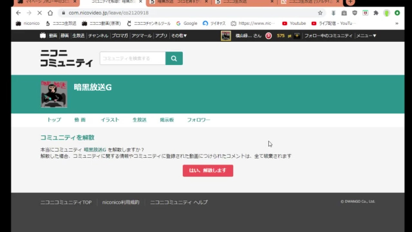Click the 暗黒放送G community thumbnail image

[54, 94]
